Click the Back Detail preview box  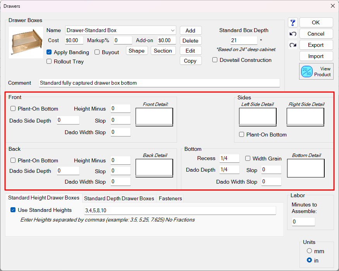(154, 168)
